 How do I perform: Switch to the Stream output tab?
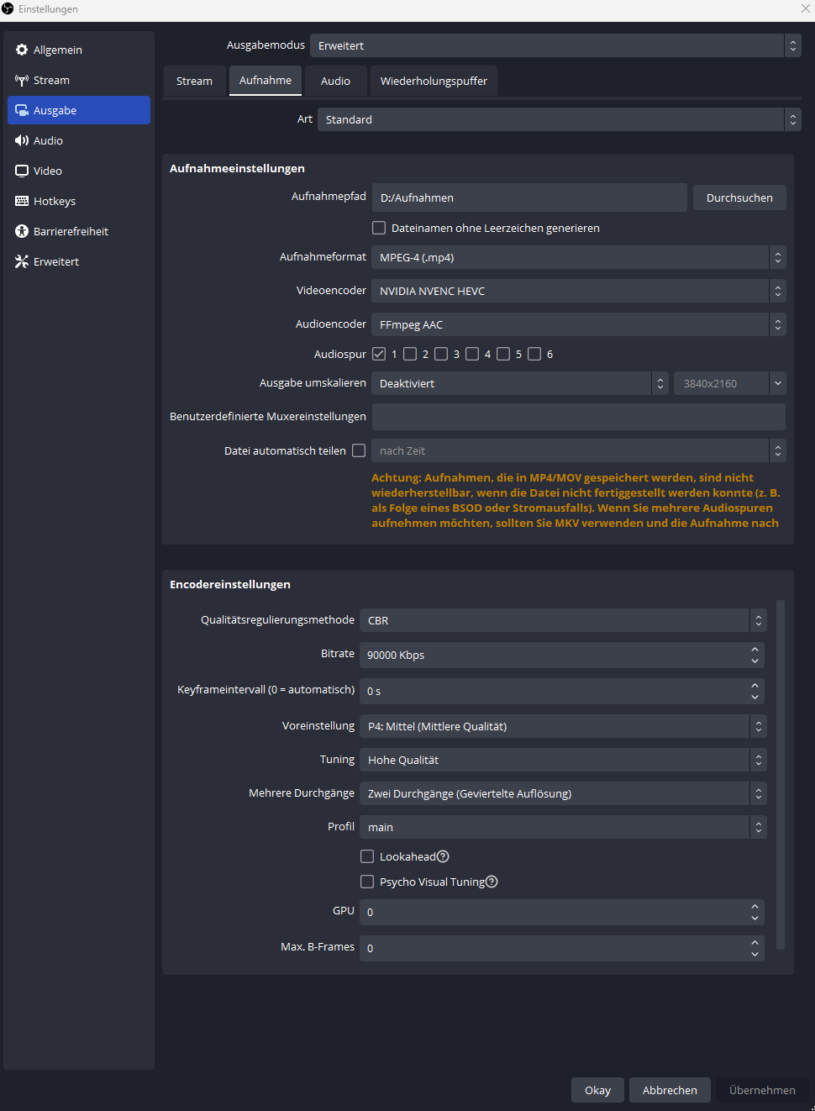(x=194, y=82)
